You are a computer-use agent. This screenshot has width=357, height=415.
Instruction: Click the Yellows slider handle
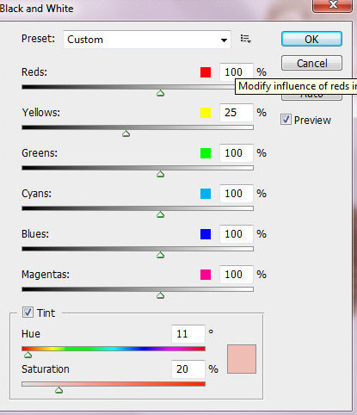[x=126, y=133]
